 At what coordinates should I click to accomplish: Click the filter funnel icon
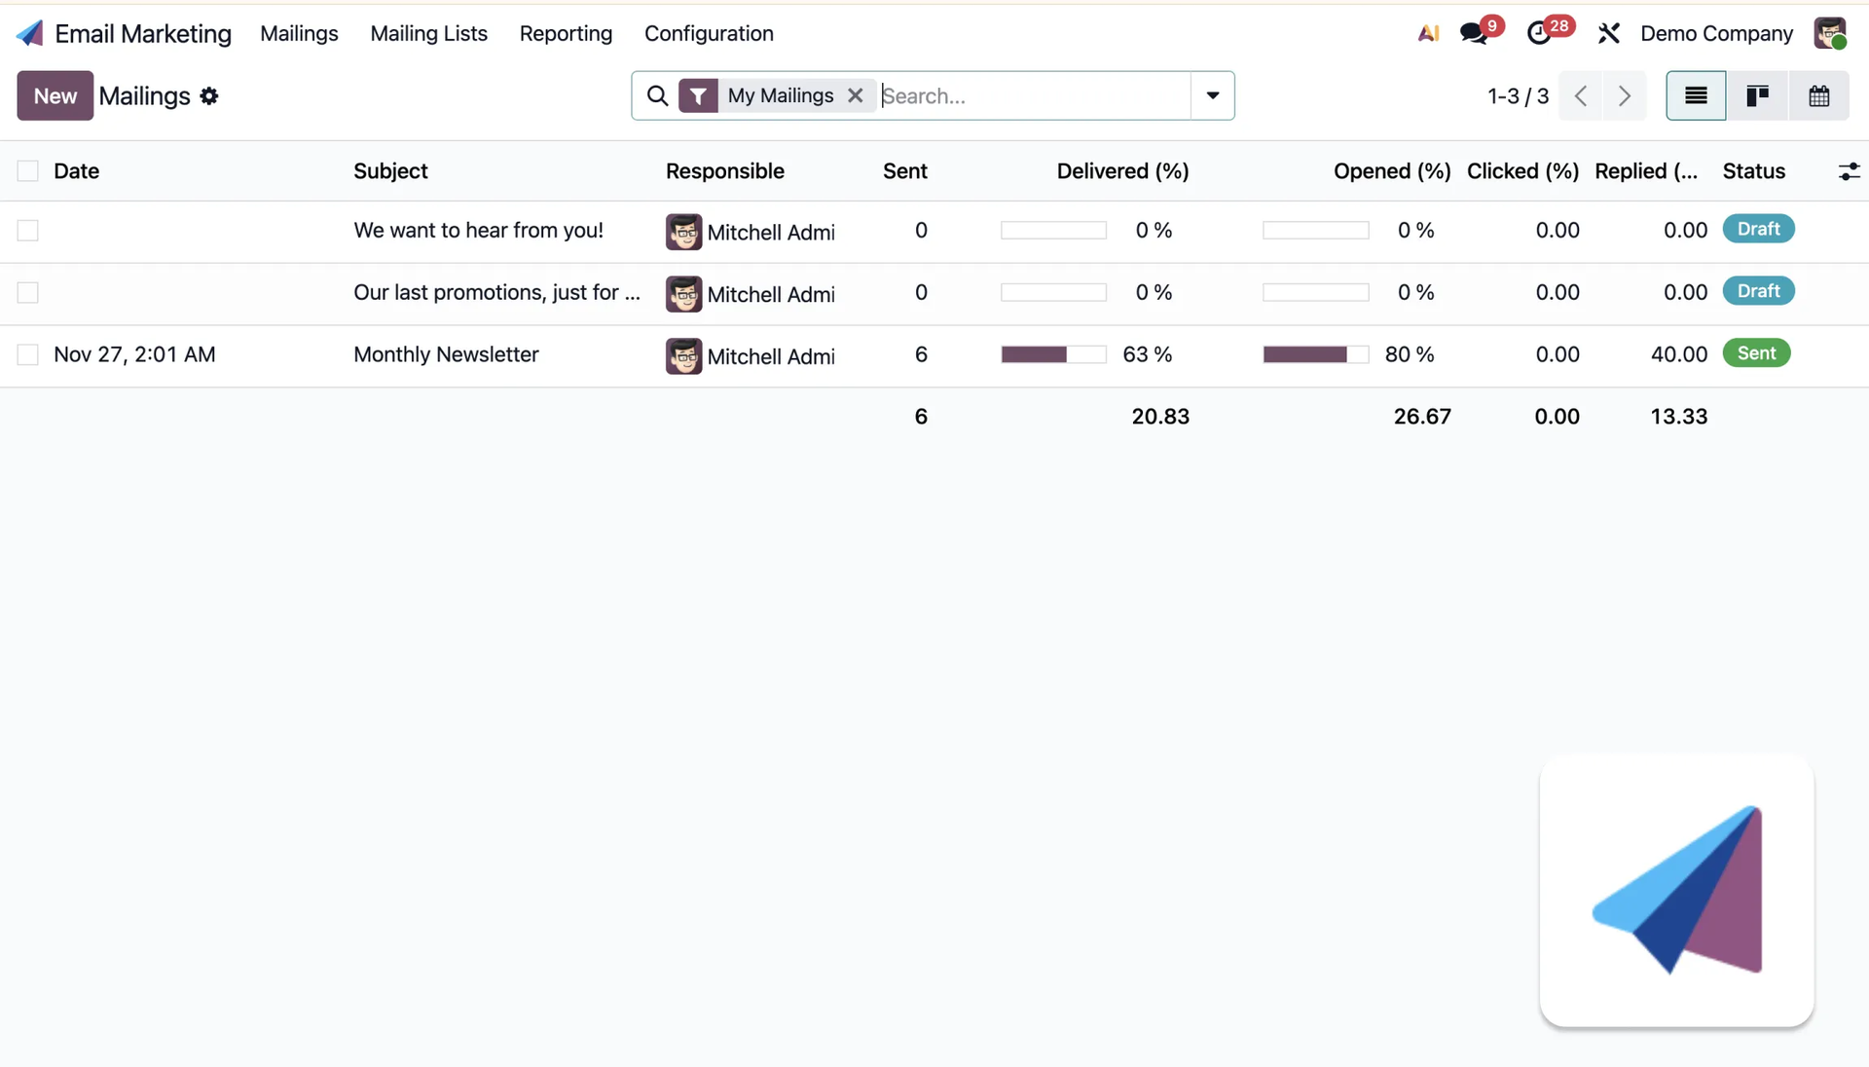coord(698,95)
